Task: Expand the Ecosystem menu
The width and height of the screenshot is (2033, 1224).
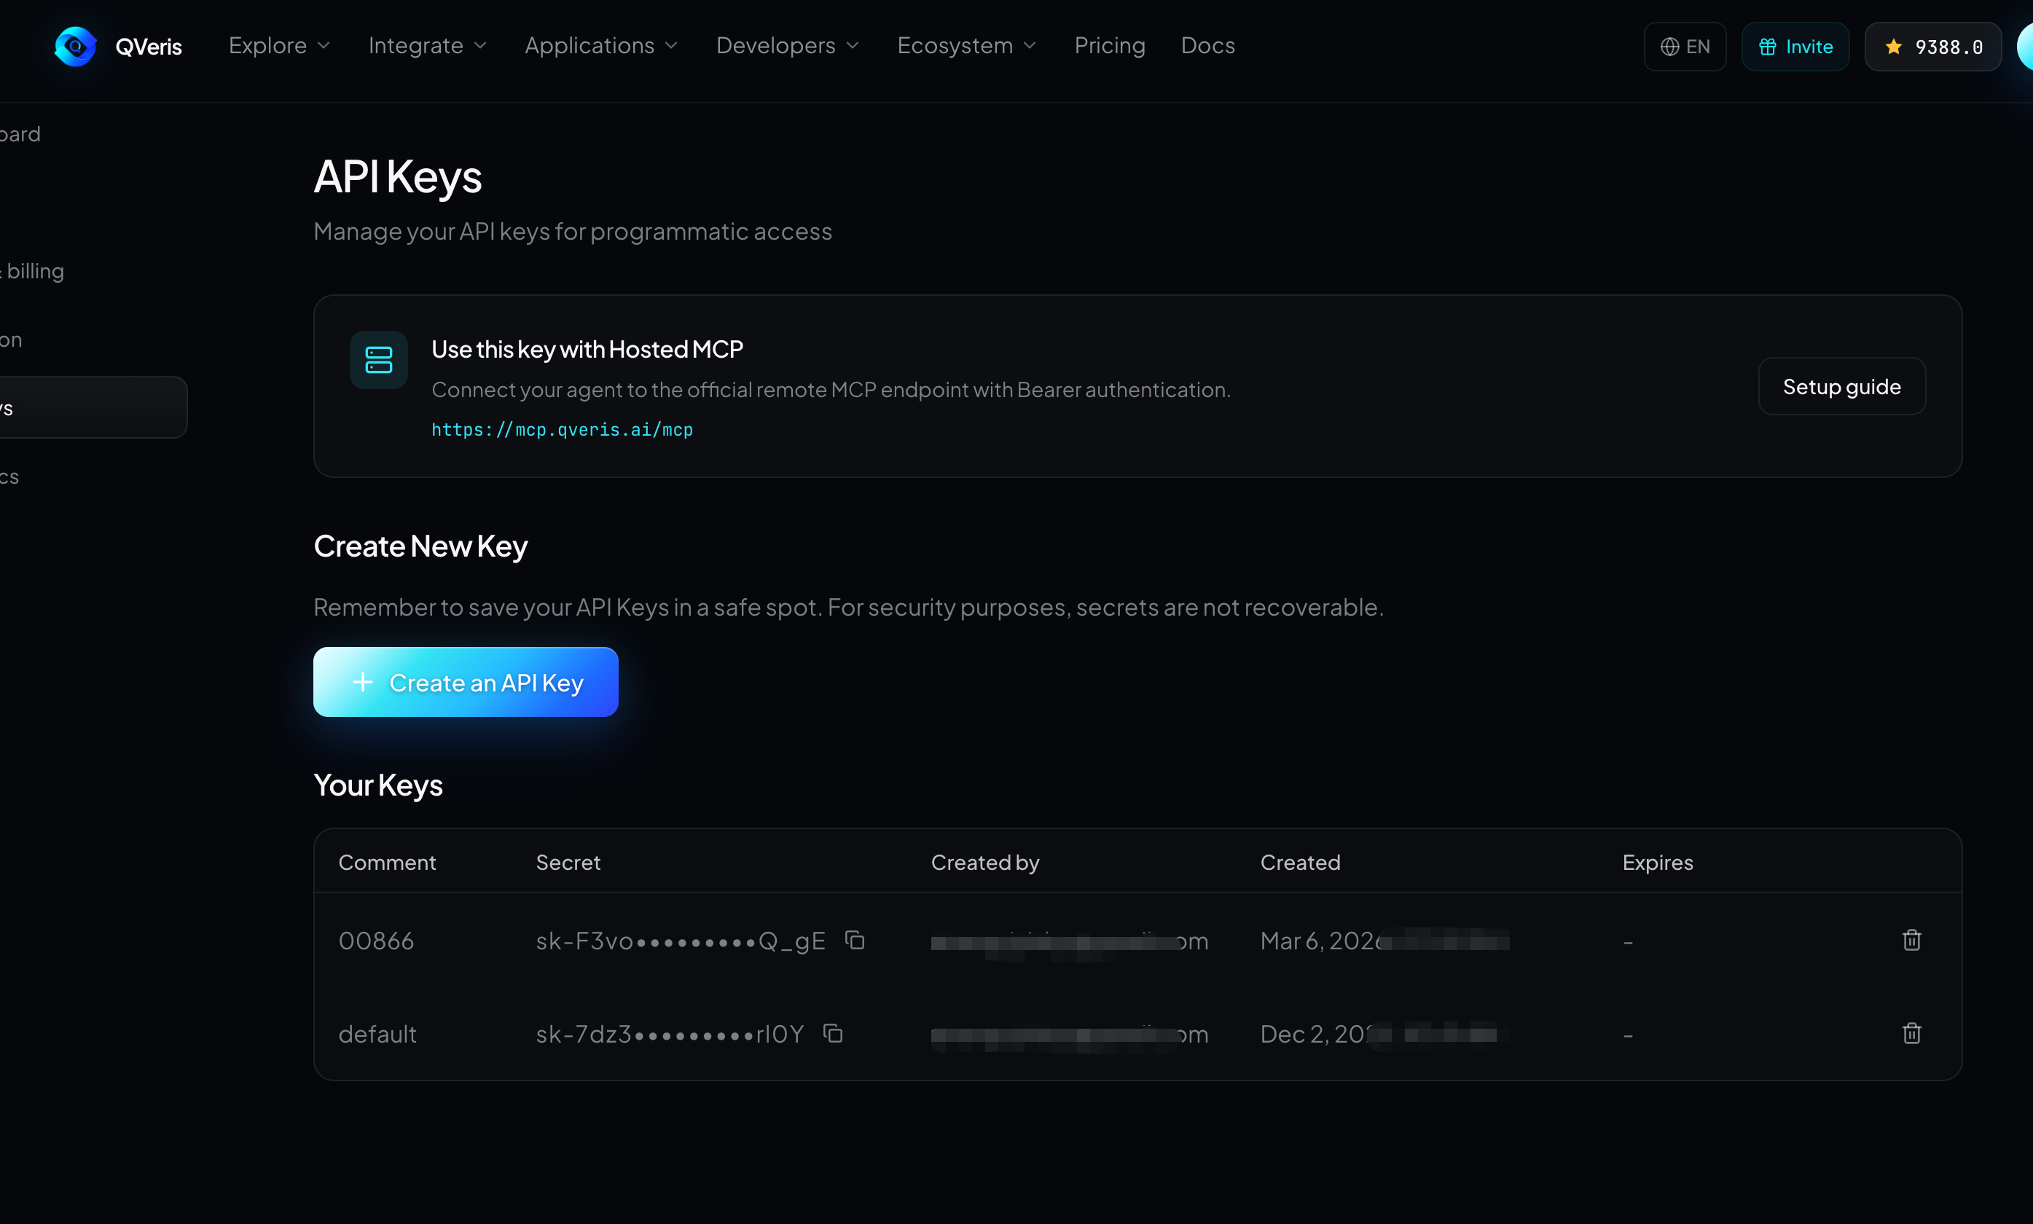Action: coord(967,45)
